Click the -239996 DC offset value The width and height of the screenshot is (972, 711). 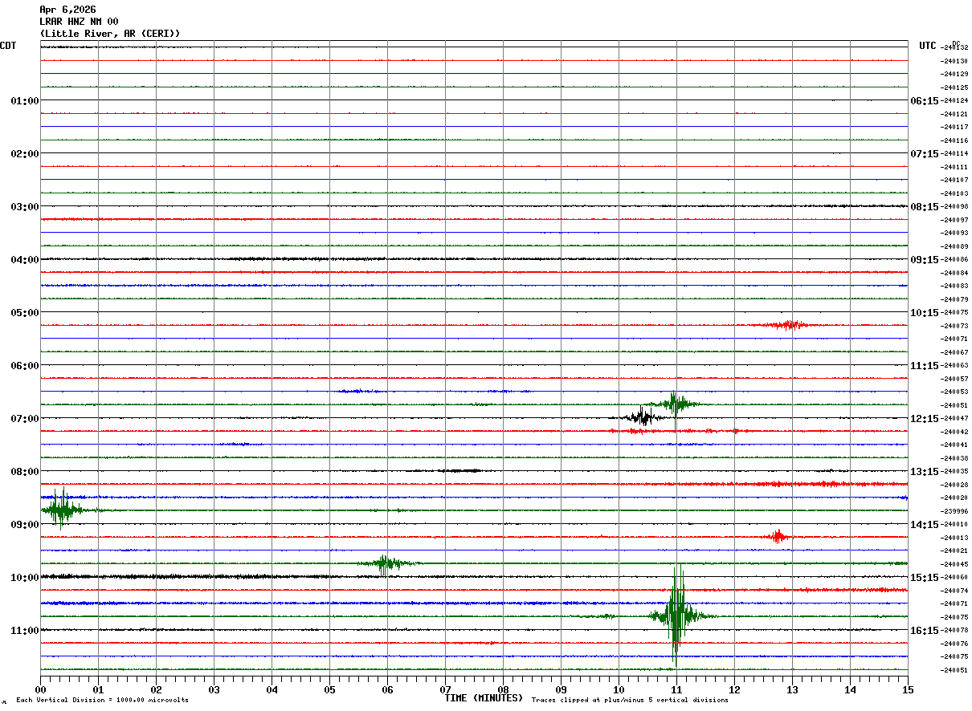click(956, 511)
